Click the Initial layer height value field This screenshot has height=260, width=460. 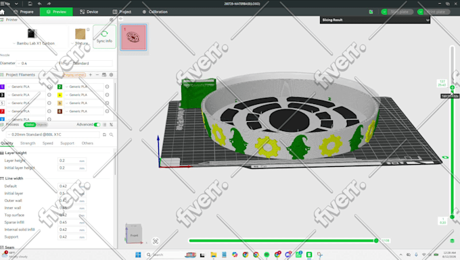click(x=72, y=167)
